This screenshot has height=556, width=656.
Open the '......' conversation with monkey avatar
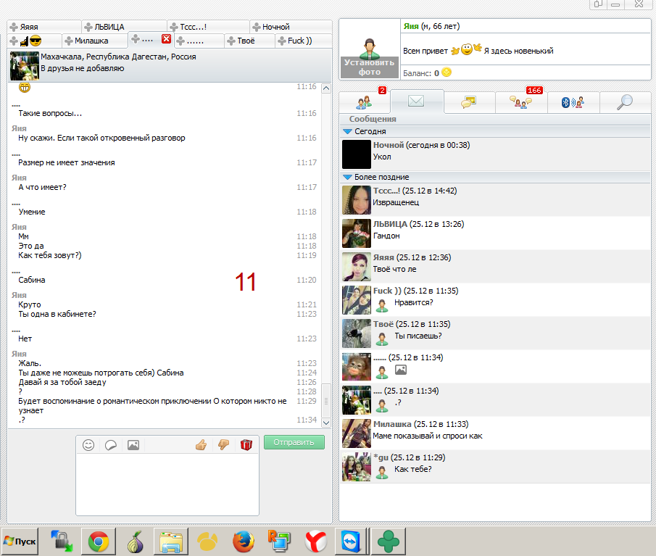point(357,367)
